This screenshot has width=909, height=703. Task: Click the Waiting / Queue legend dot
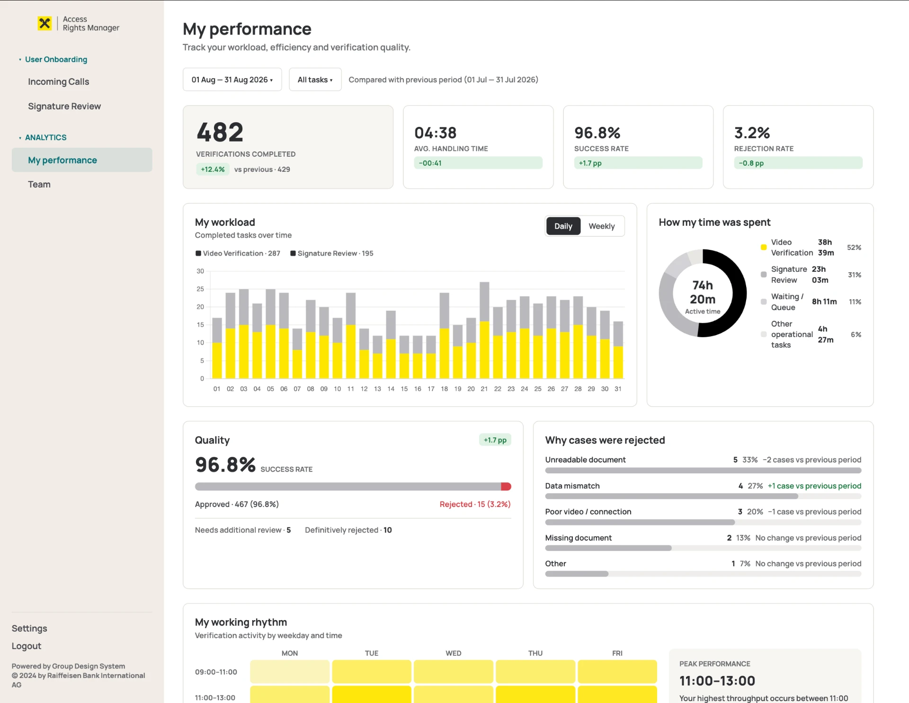[764, 302]
